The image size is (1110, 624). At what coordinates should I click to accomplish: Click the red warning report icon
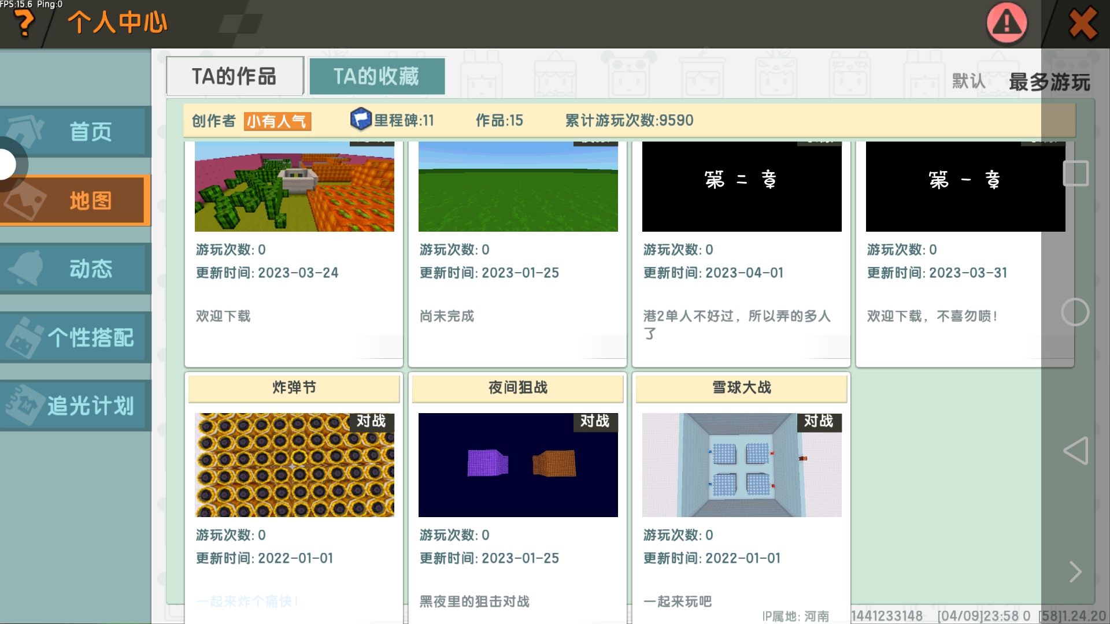pyautogui.click(x=1007, y=23)
